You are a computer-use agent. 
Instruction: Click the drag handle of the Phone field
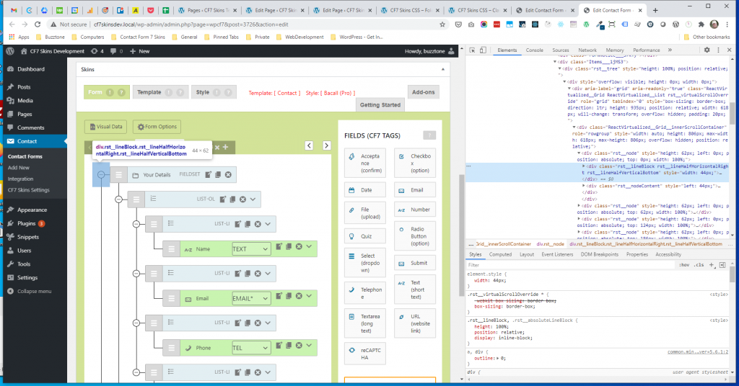pos(171,348)
